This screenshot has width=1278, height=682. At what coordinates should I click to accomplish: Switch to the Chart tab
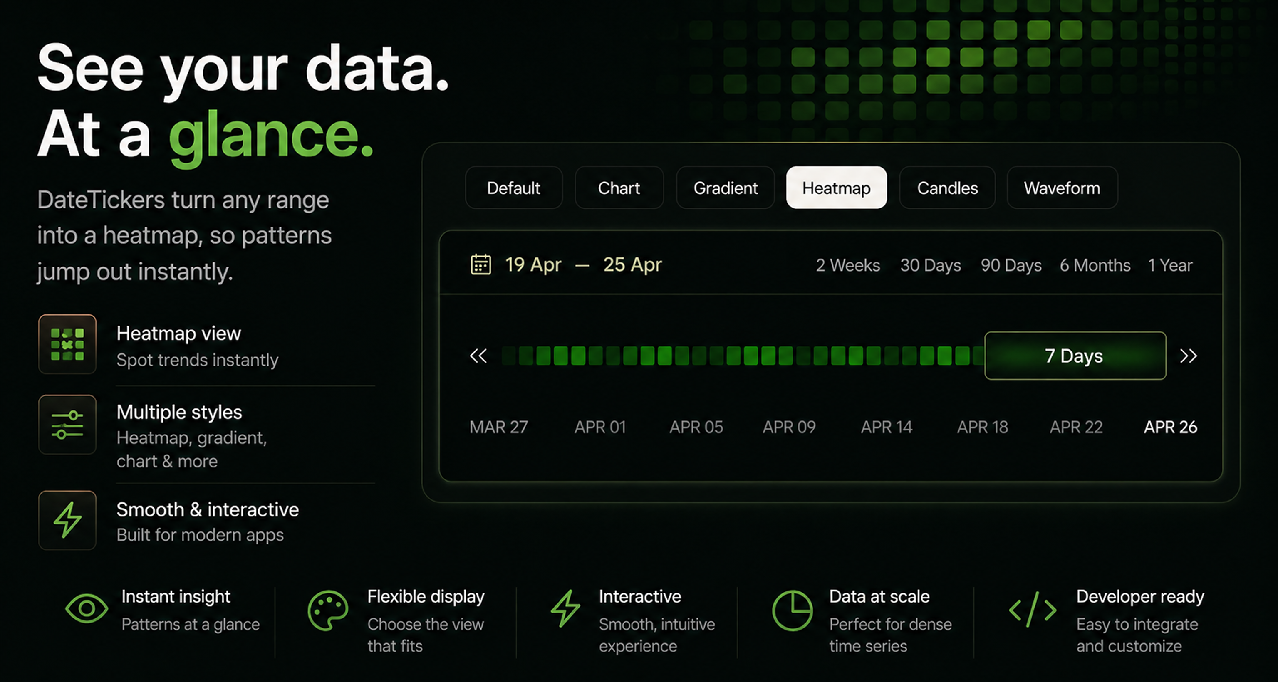click(x=619, y=188)
